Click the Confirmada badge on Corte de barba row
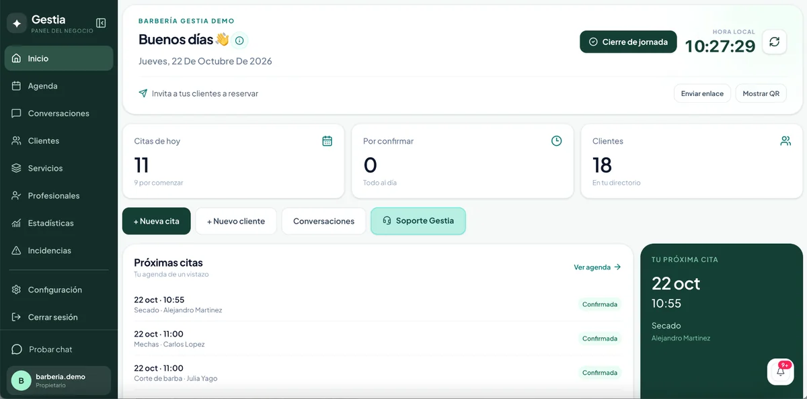Screen dimensions: 807x399 pyautogui.click(x=600, y=373)
